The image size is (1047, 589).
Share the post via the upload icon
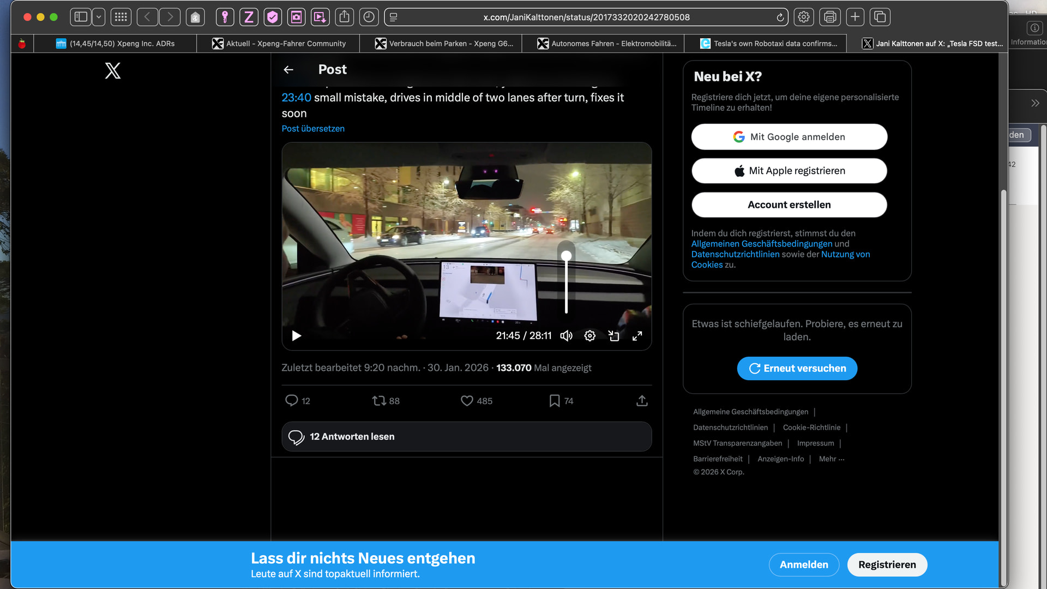[642, 401]
